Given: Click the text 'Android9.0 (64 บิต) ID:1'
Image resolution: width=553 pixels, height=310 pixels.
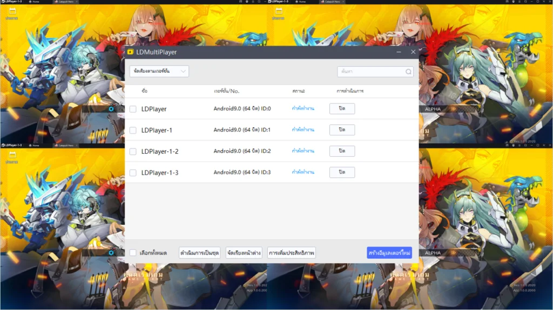Looking at the screenshot, I should click(x=242, y=129).
